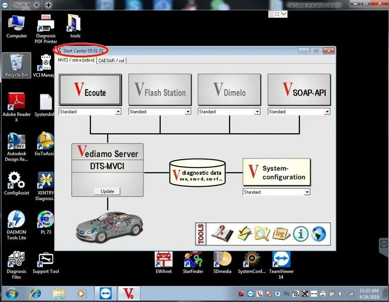Screen dimensions: 389x302
Task: Select the PL 73 desktop icon
Action: [x=46, y=223]
